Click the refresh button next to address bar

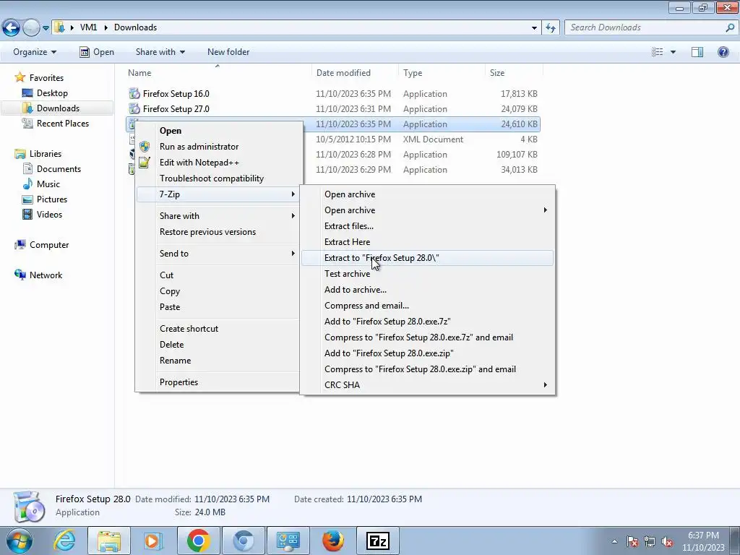[x=550, y=28]
